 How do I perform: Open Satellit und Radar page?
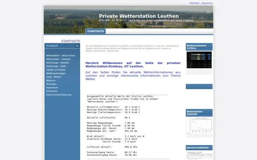[x=56, y=70]
